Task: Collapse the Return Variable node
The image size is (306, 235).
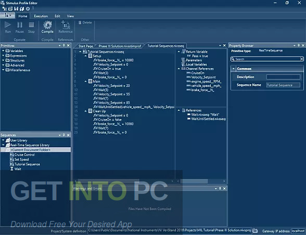Action: [179, 51]
